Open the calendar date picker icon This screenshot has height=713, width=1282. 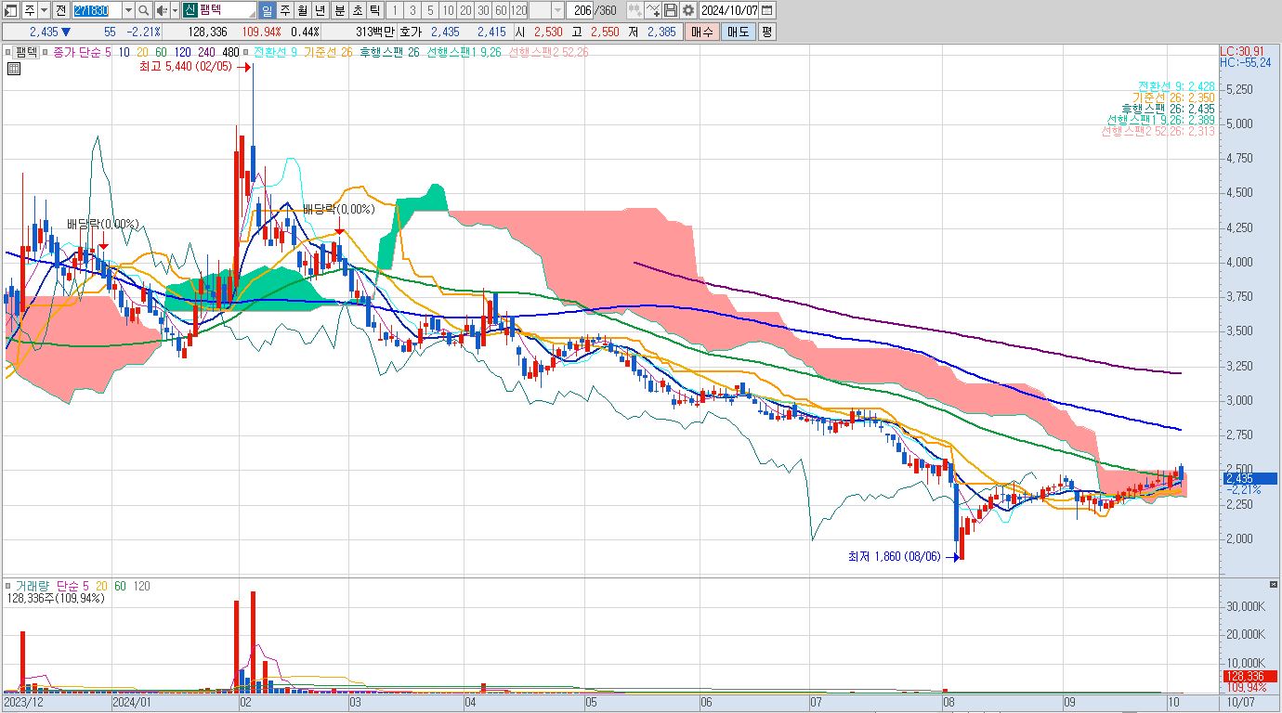coord(767,10)
